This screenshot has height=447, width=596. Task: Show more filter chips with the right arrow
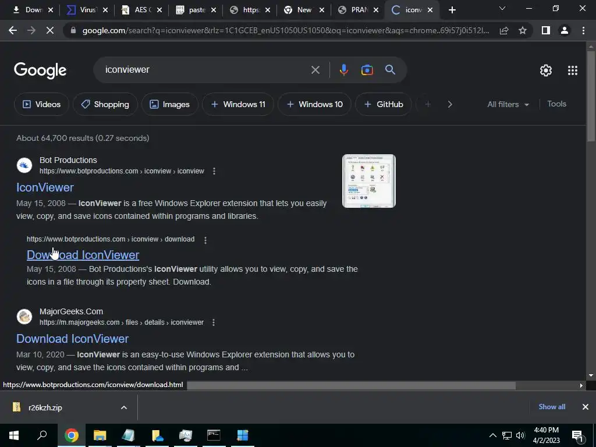click(450, 104)
